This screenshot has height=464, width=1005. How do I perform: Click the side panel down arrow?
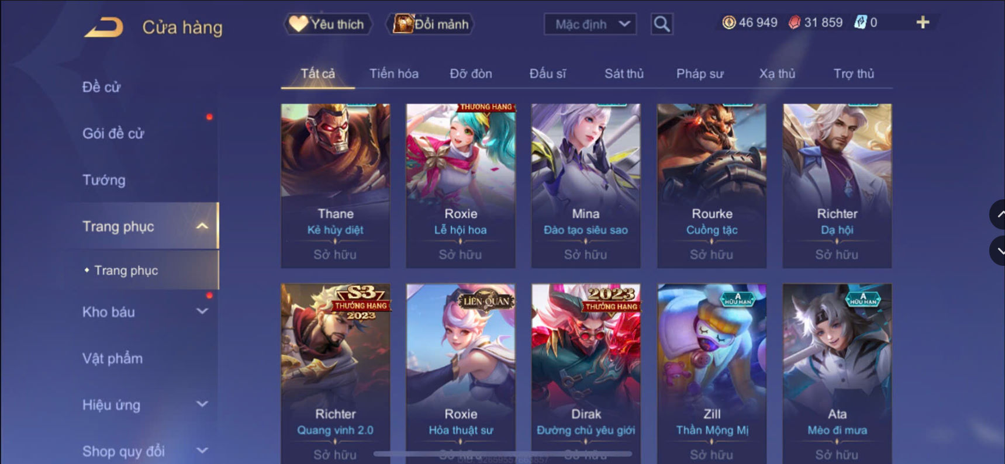(998, 251)
